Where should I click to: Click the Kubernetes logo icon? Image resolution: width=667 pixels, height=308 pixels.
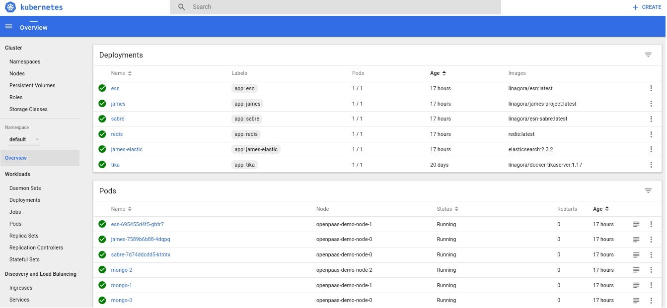pos(10,7)
